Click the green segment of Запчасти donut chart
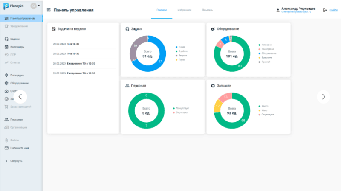Screen dimensions: 341x191 pos(242,124)
